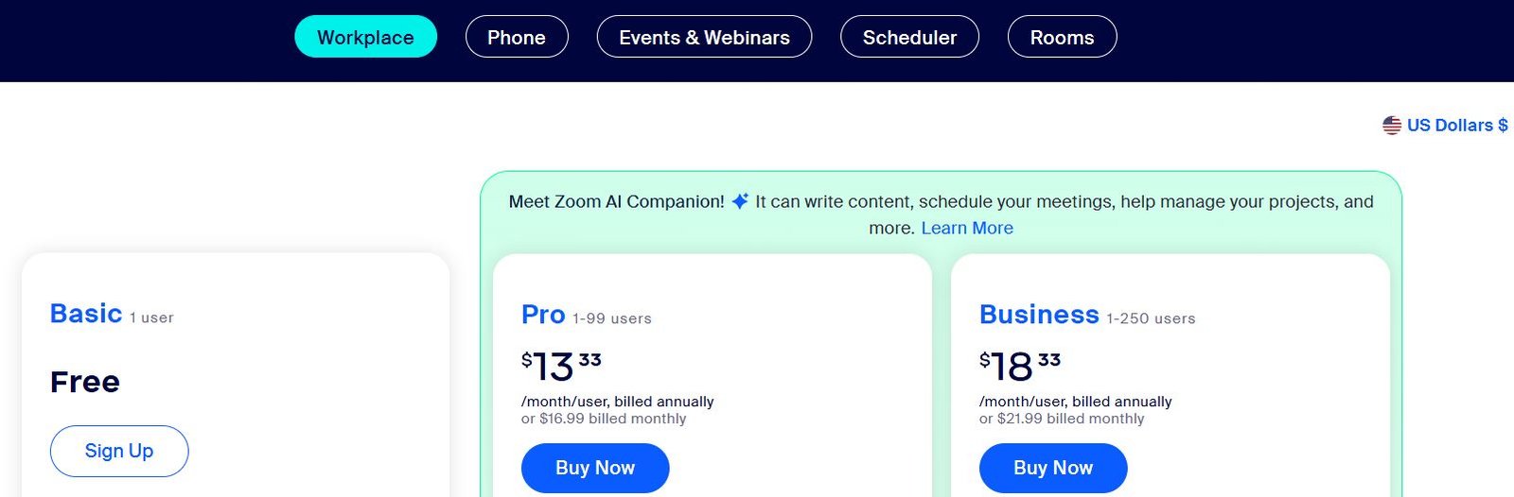Choose the Rooms tab
This screenshot has height=497, width=1514.
pos(1062,37)
